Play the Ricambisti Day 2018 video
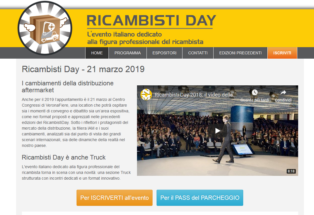 pos(218,130)
